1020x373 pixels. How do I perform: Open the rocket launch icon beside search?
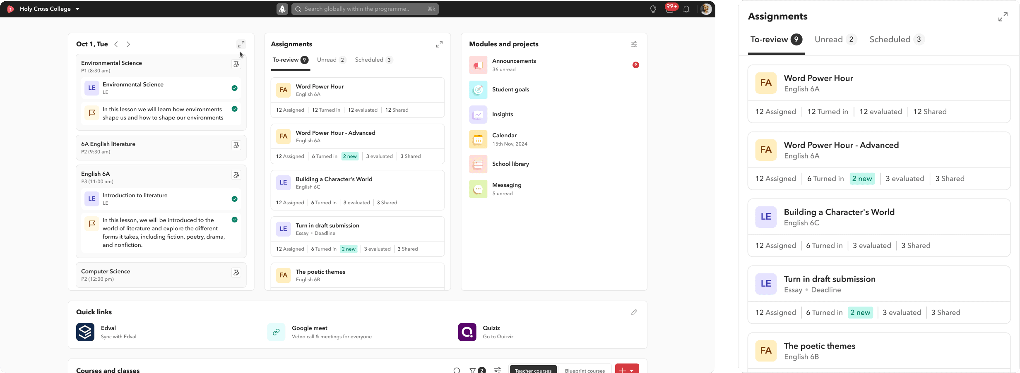pyautogui.click(x=282, y=9)
